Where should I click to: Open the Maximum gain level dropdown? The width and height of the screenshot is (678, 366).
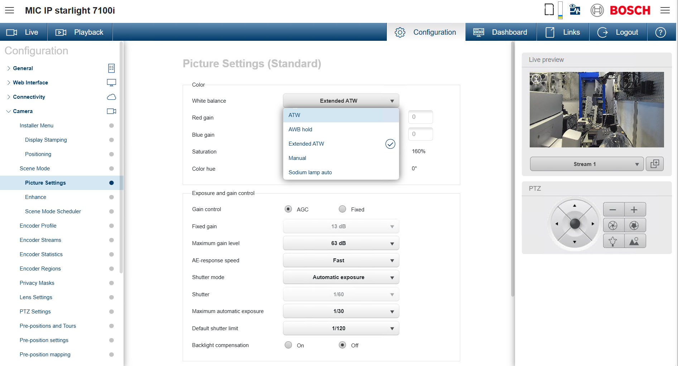click(x=341, y=243)
